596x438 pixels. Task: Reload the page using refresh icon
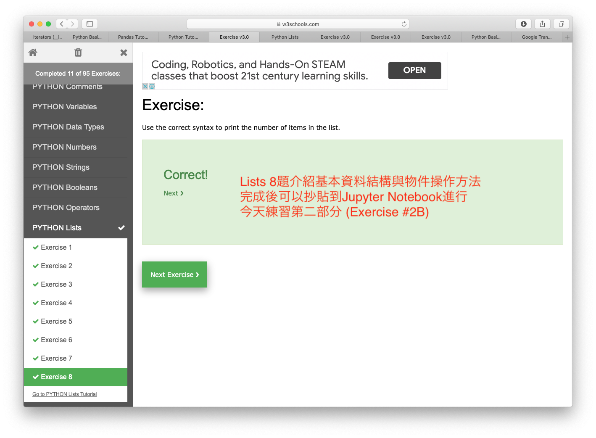point(404,24)
